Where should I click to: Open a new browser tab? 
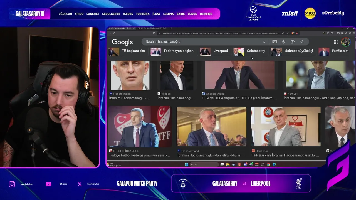pos(171,28)
